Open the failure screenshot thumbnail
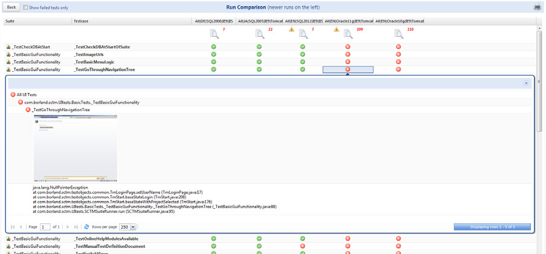 tap(75, 148)
